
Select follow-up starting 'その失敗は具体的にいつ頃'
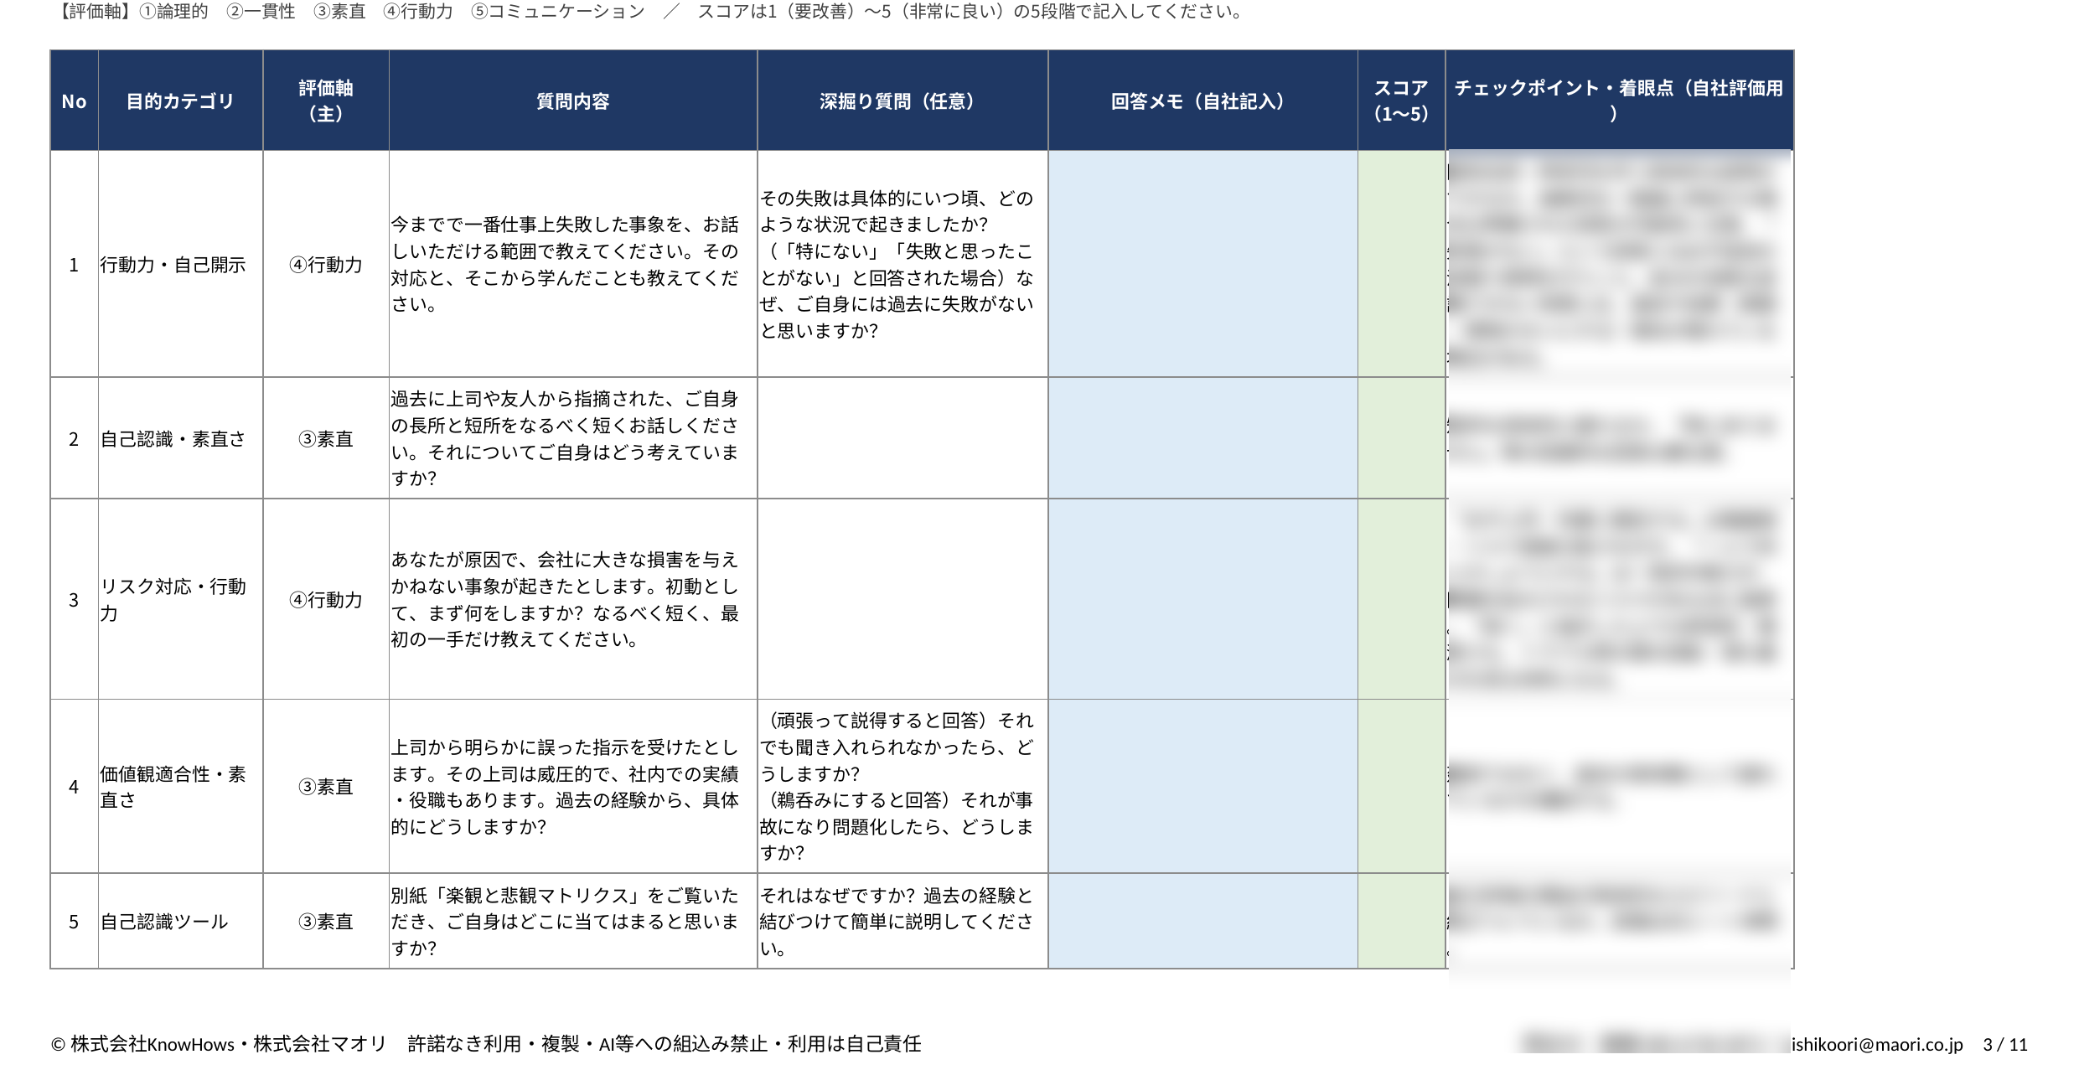902,264
